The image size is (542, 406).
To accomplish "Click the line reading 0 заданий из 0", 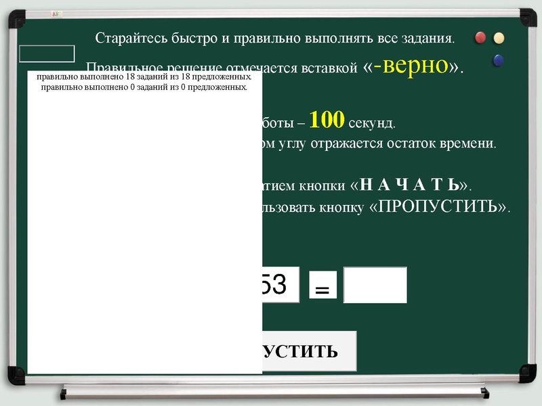I will [142, 89].
